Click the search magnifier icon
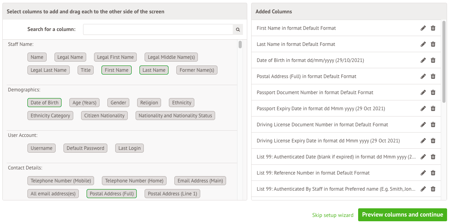 (x=238, y=29)
